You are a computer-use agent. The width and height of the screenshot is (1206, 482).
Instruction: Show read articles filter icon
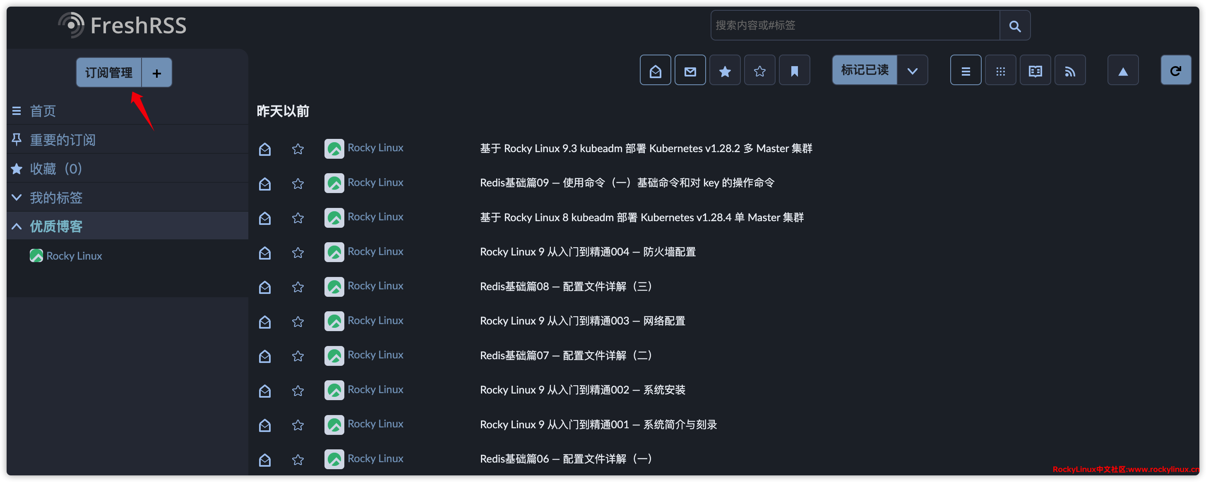click(655, 71)
